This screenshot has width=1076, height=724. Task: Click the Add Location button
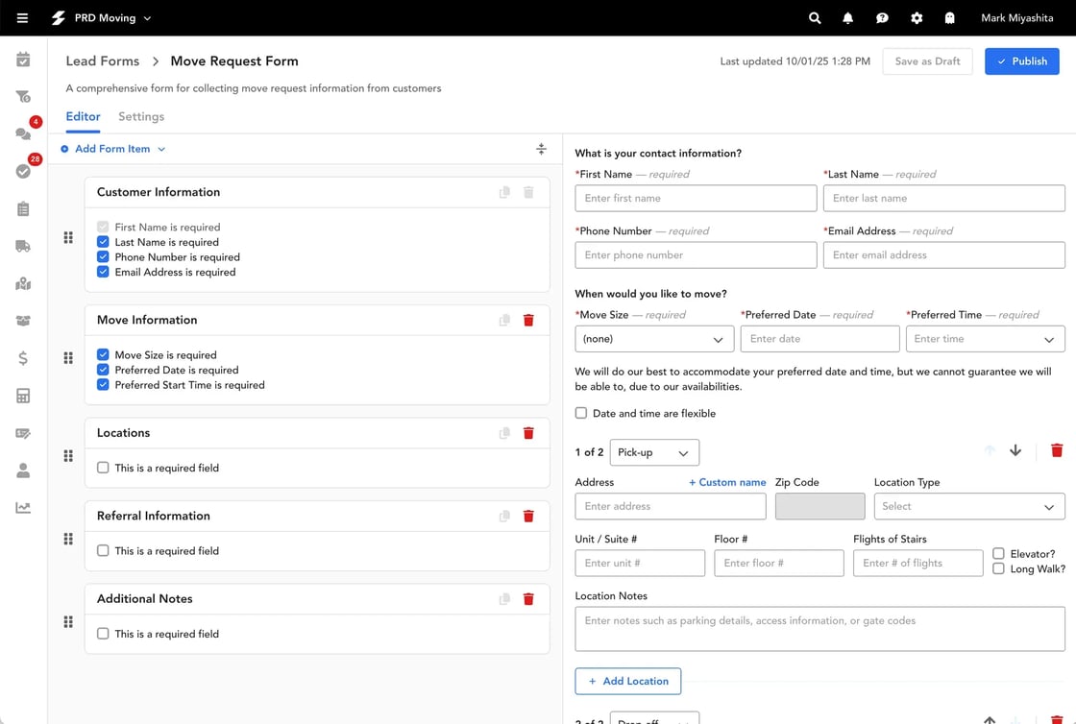click(628, 681)
